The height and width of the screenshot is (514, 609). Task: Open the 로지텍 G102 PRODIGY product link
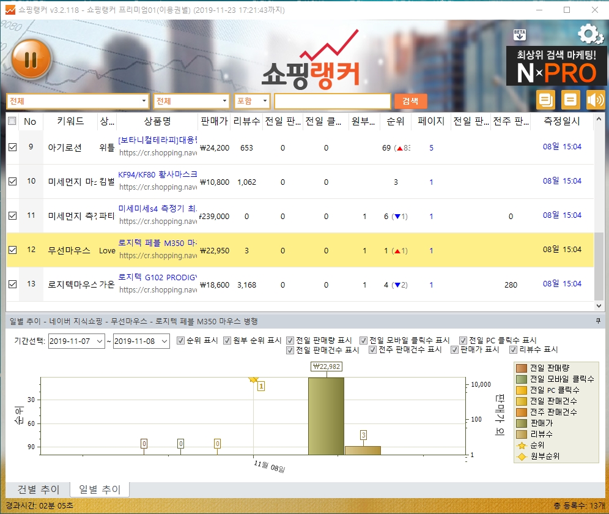[158, 277]
